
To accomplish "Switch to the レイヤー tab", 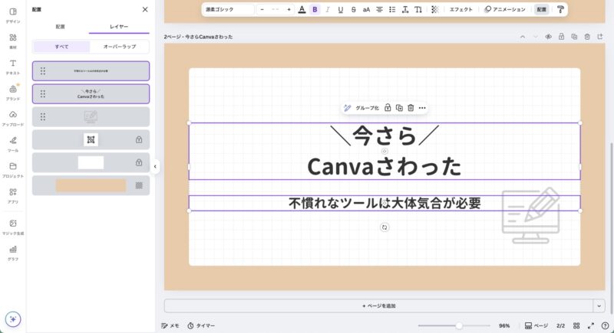I will tap(119, 27).
